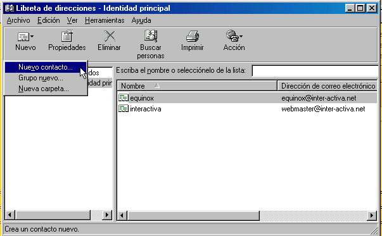382x236 pixels.
Task: Click right arrow of contact list scrollbar
Action: (x=372, y=215)
